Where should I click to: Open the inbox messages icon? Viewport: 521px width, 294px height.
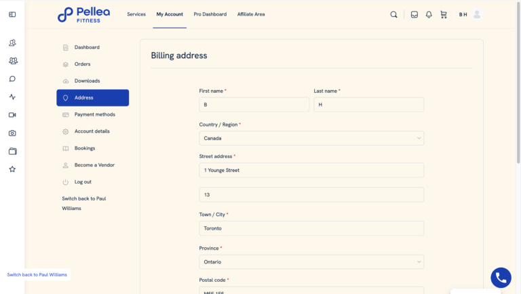point(414,15)
